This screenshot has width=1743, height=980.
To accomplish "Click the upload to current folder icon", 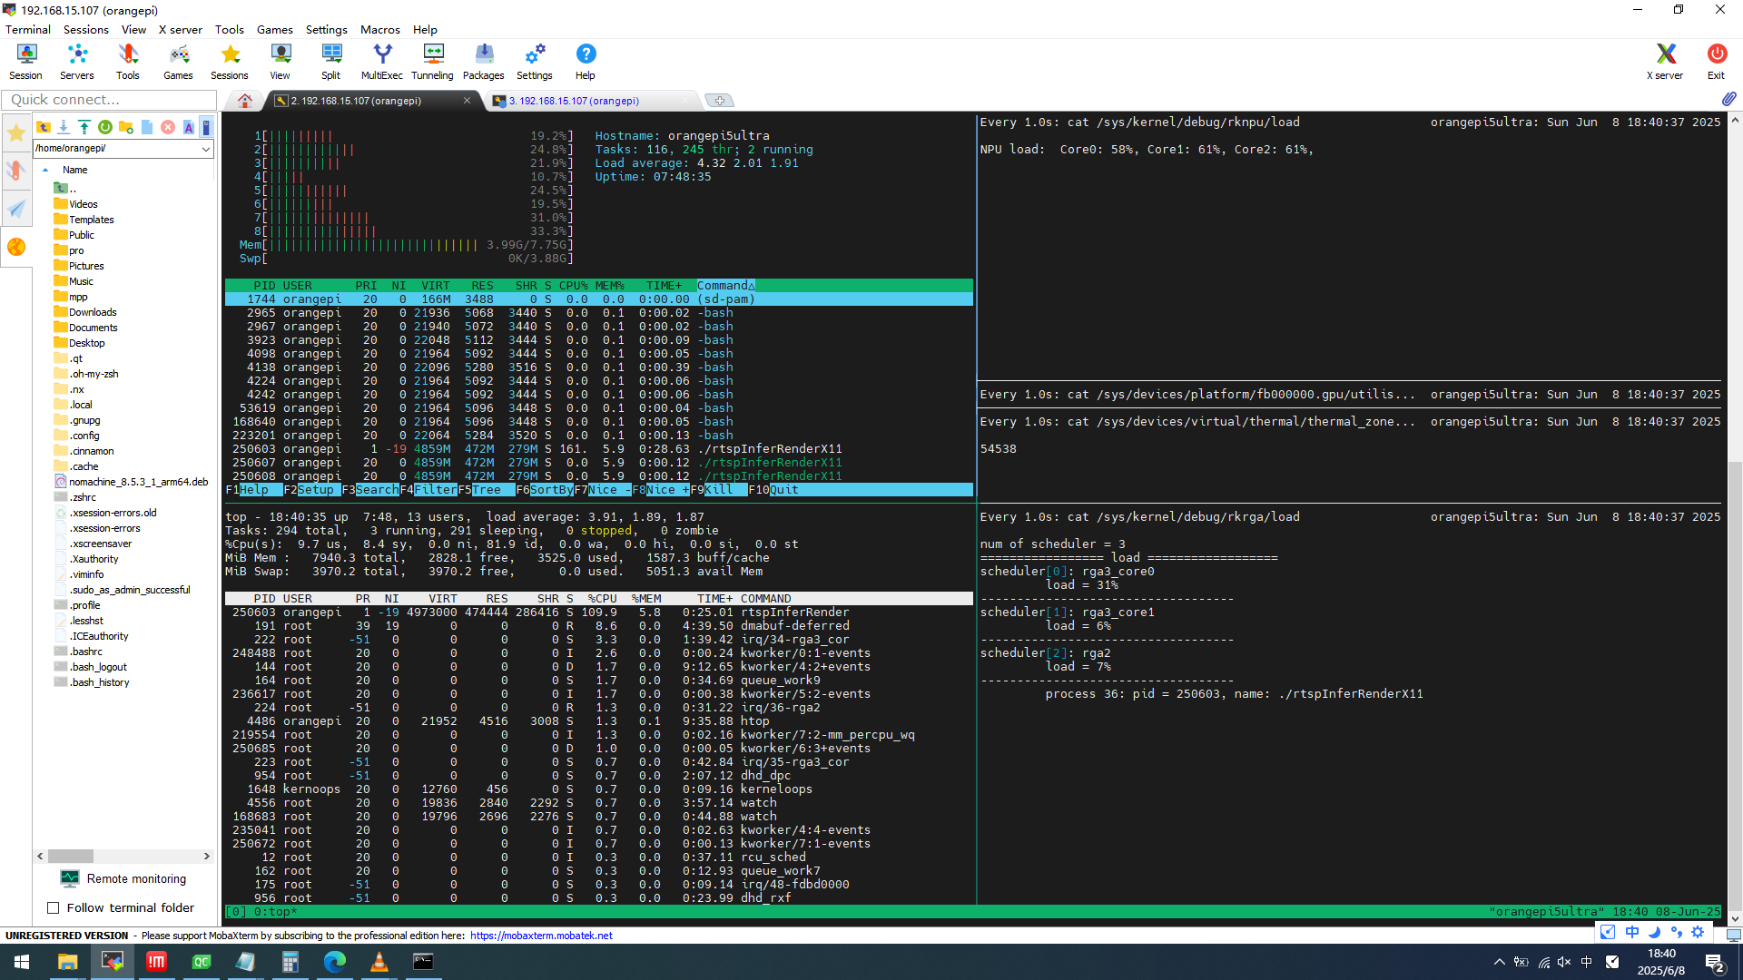I will coord(84,127).
